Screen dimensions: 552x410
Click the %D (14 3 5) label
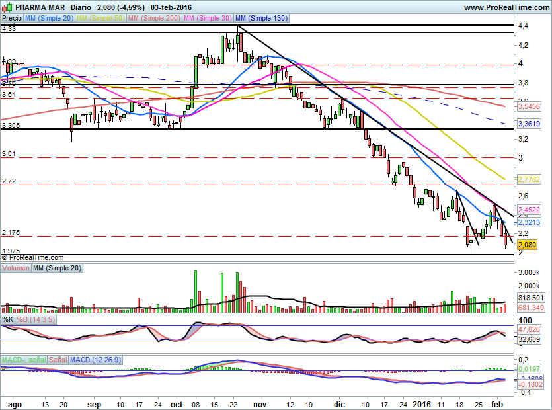tap(36, 321)
